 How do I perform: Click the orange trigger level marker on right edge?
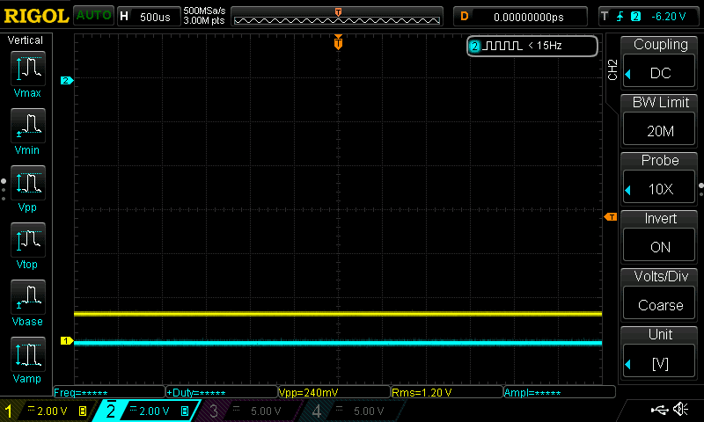611,217
